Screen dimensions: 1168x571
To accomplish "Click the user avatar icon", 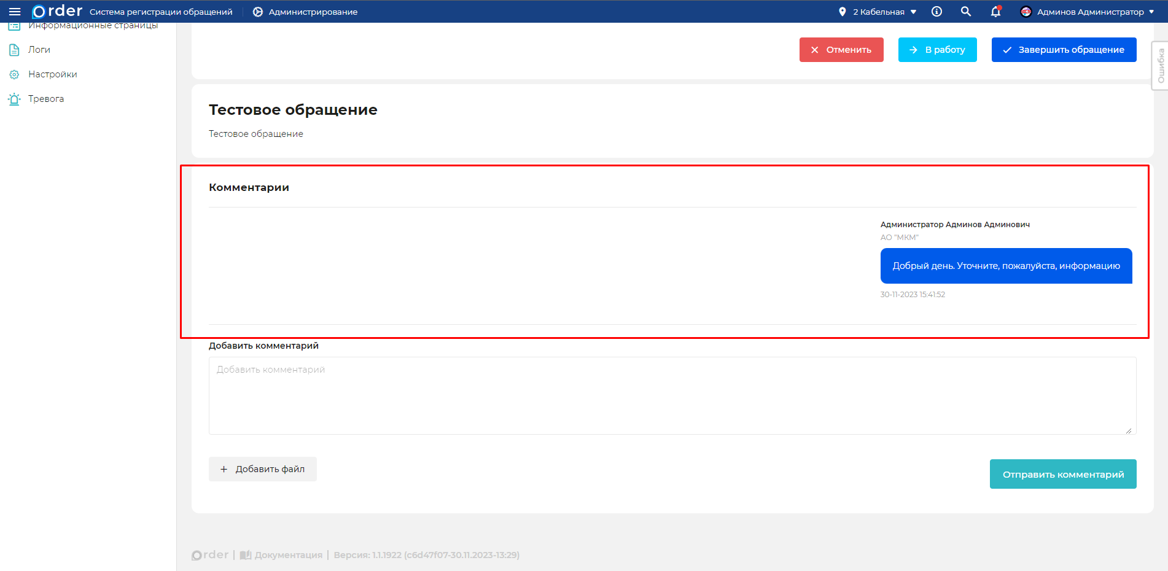I will (1026, 12).
